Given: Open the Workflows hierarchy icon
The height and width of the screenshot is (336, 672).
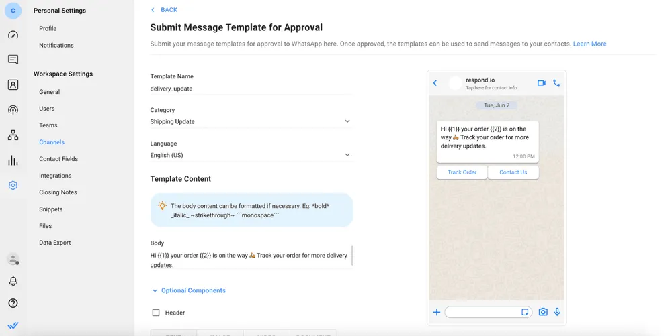Looking at the screenshot, I should click(x=13, y=135).
